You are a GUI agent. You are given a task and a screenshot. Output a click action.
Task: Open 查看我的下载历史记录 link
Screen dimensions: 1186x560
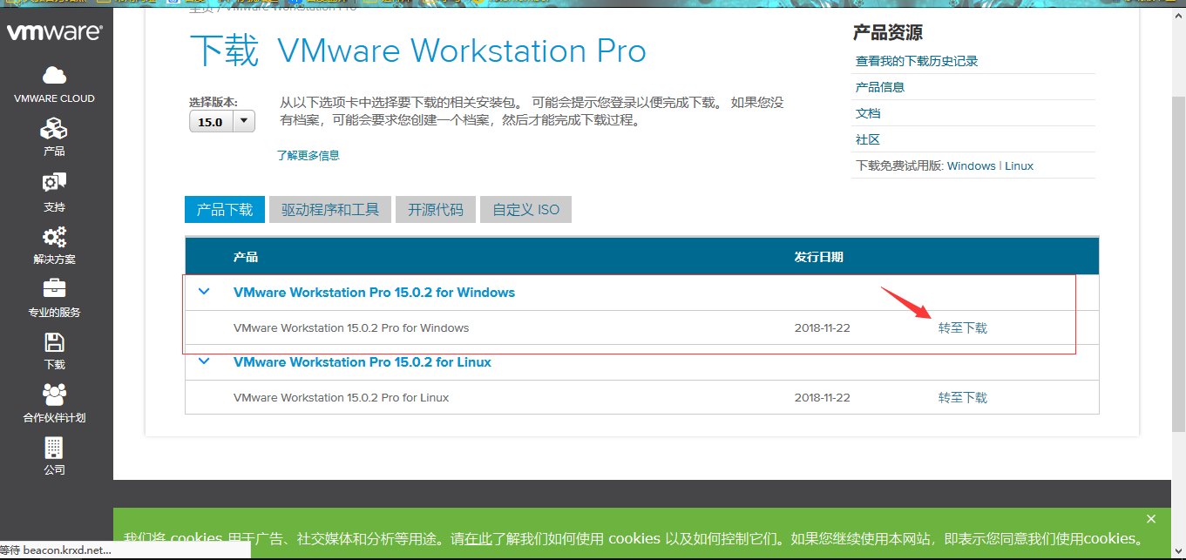[x=917, y=61]
